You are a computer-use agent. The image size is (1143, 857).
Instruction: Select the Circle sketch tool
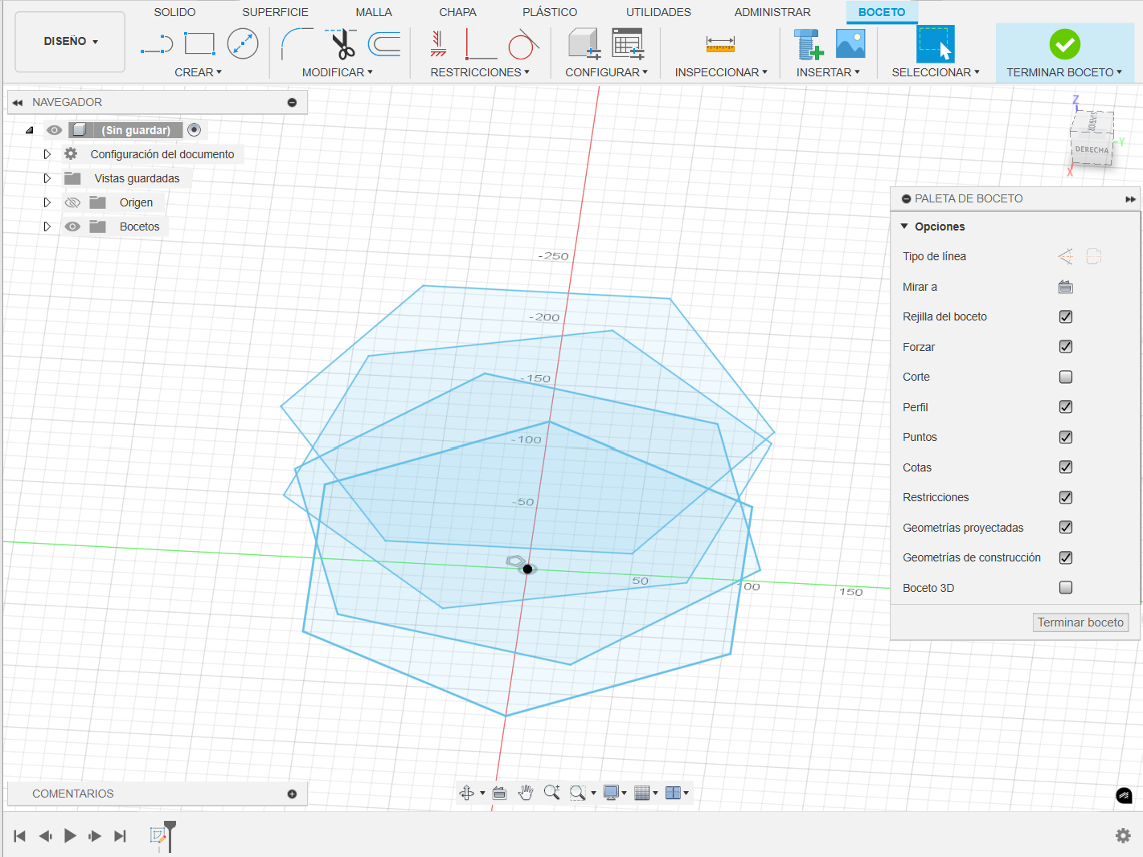[x=243, y=43]
